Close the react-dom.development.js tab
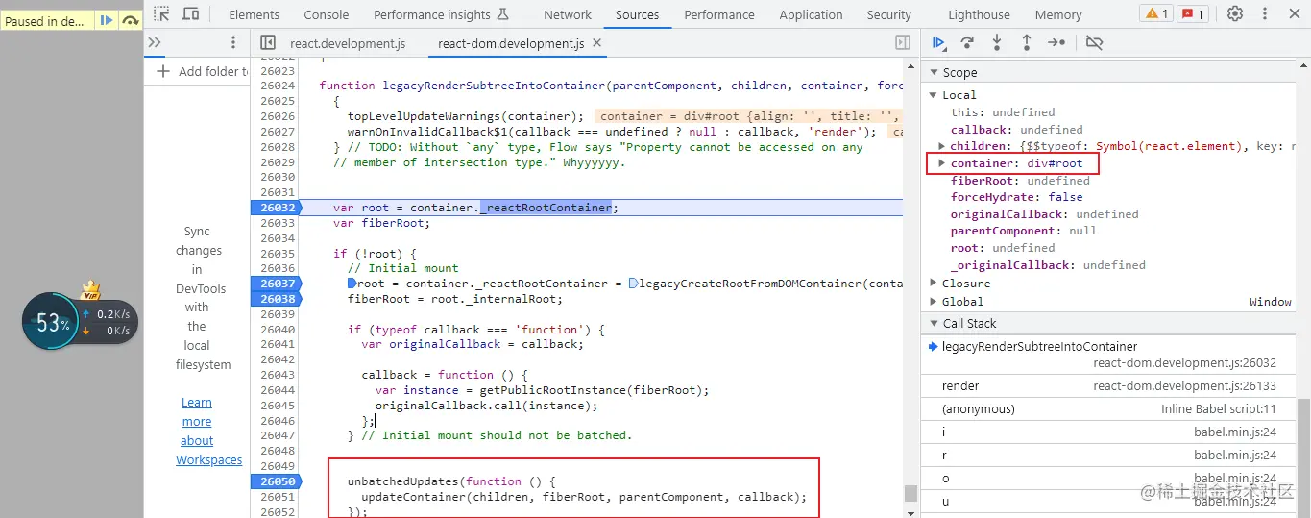Screen dimensions: 1311x518 pyautogui.click(x=597, y=43)
